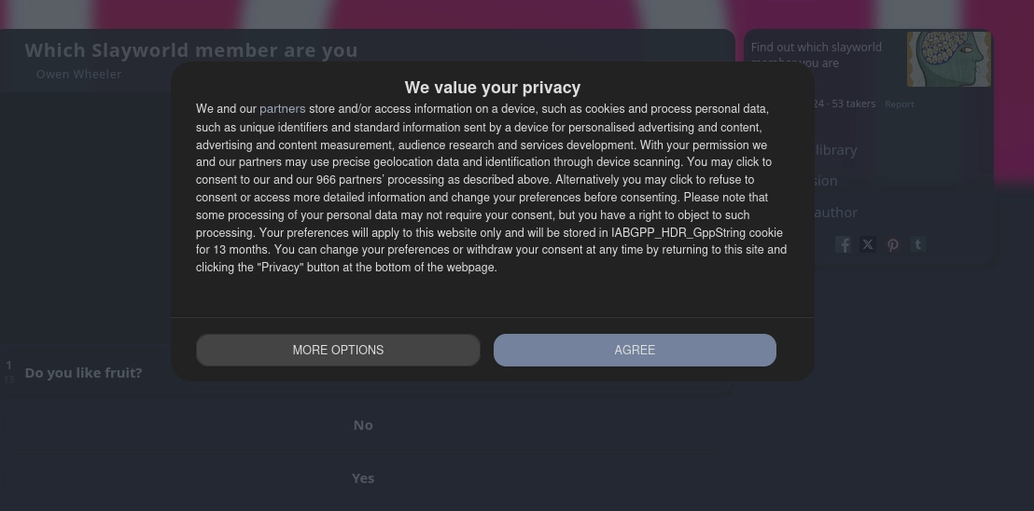
Task: Share quiz on Pinterest
Action: coord(893,244)
